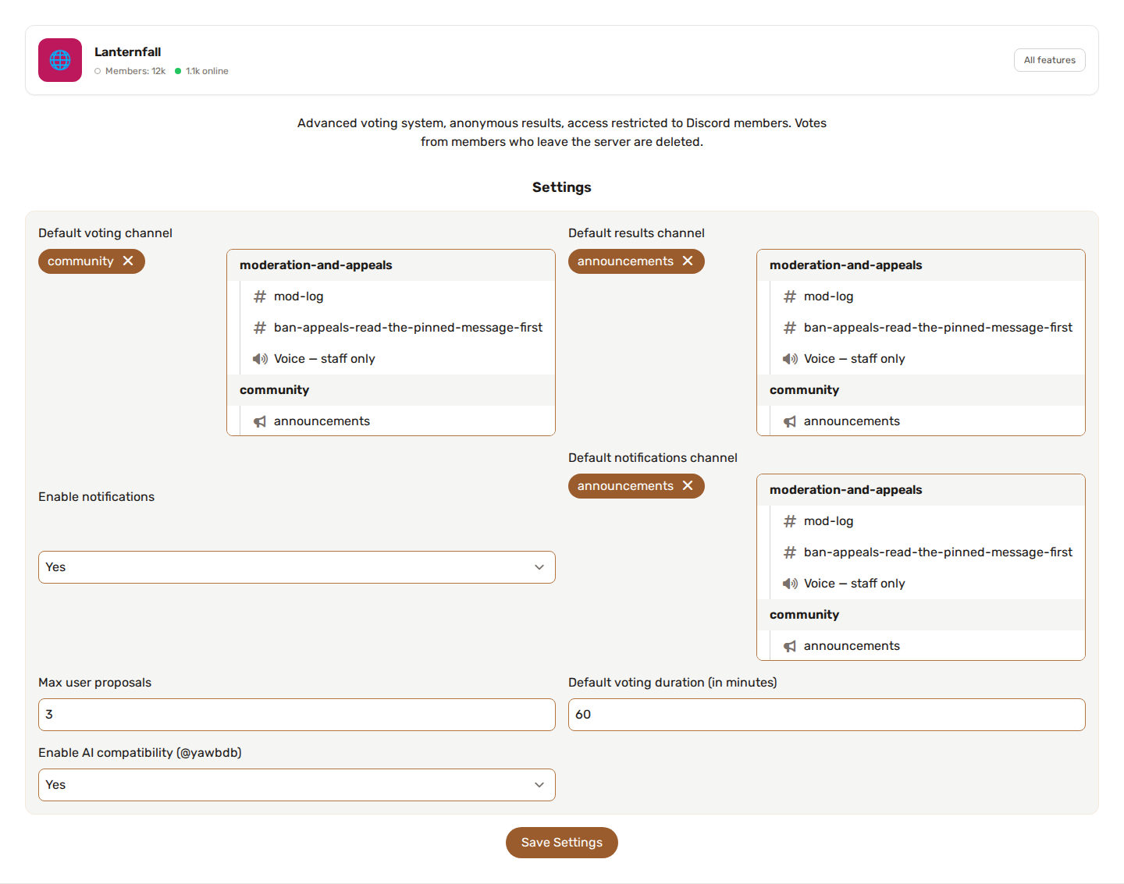Focus the Max user proposals field
Screen dimensions: 1124x884
(297, 715)
